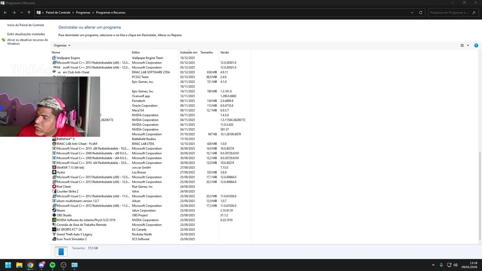Click the view layout options icon
Image resolution: width=482 pixels, height=271 pixels.
[x=462, y=46]
